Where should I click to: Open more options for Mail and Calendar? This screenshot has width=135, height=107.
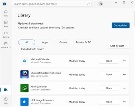(124, 61)
